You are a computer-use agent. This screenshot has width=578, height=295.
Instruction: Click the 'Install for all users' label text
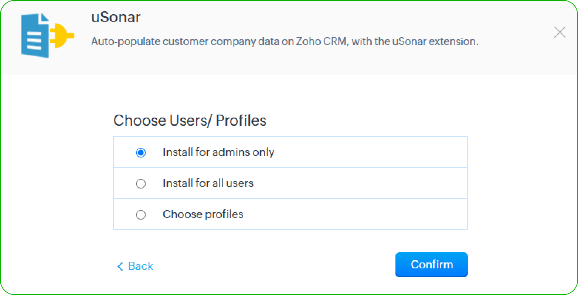pos(208,183)
